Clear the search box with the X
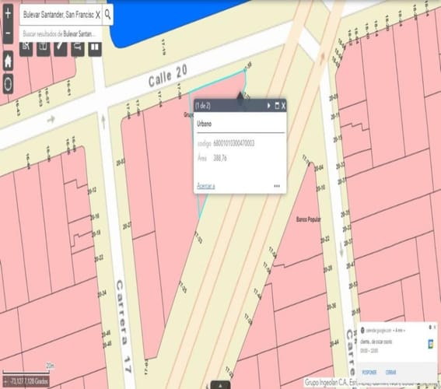The height and width of the screenshot is (389, 441). [x=97, y=15]
